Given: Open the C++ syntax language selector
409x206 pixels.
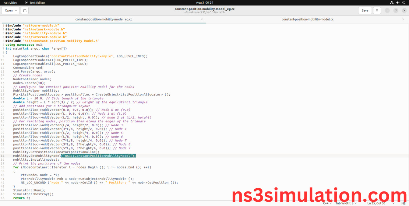Looking at the screenshot, I should [x=327, y=203].
